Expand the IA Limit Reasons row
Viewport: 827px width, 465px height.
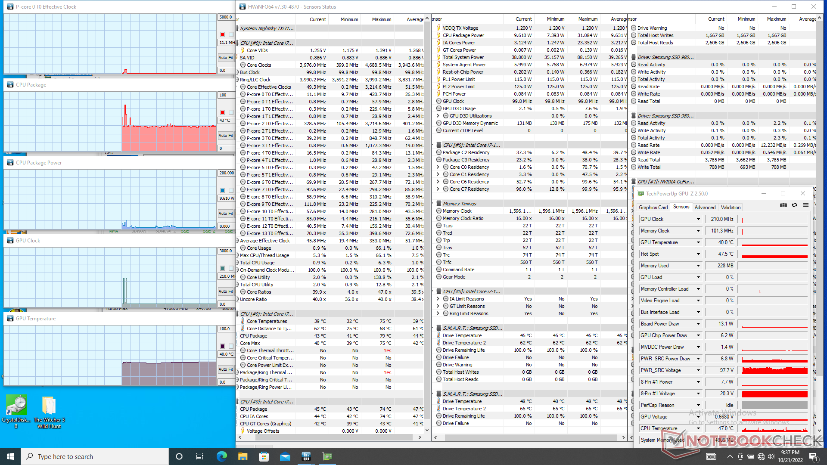(438, 299)
